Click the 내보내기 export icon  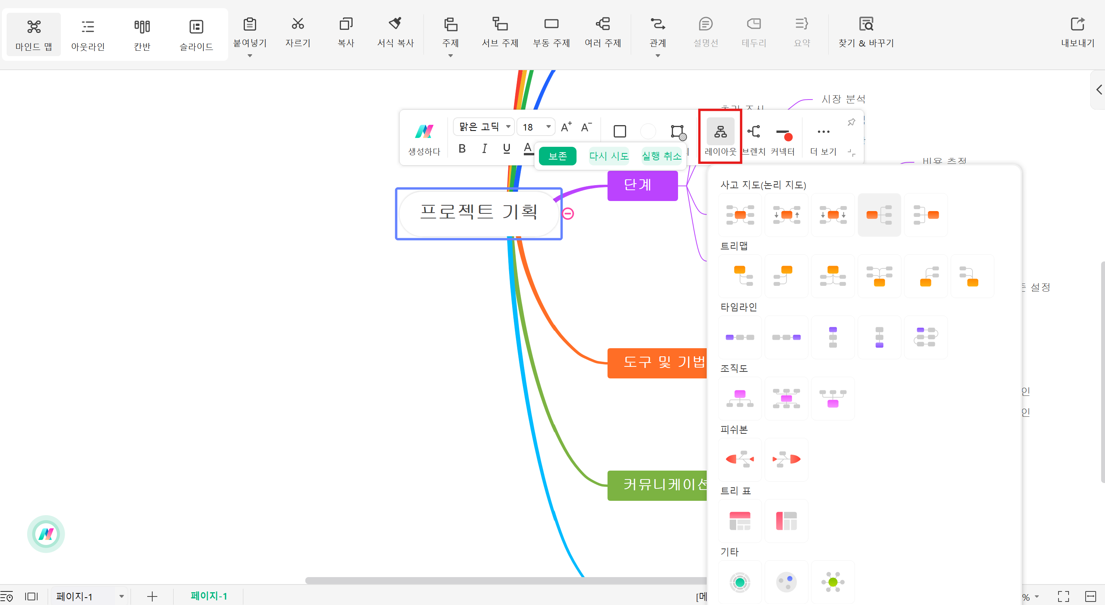coord(1077,24)
